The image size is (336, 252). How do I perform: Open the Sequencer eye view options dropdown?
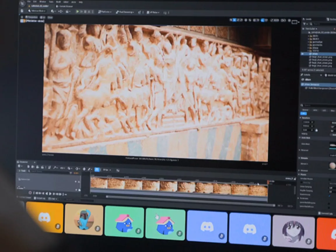coord(62,168)
